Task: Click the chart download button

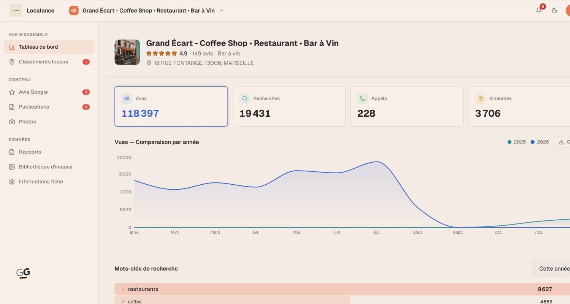Action: pos(562,142)
